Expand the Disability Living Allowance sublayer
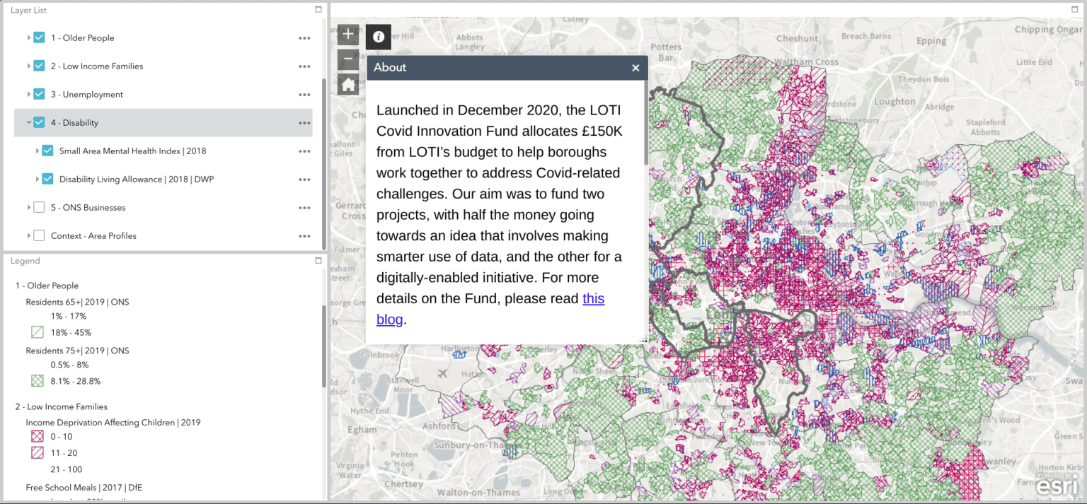 (38, 179)
